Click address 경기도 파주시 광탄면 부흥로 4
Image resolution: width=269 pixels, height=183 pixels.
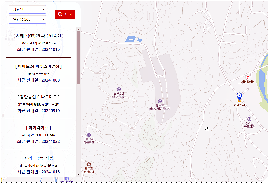coord(39,43)
